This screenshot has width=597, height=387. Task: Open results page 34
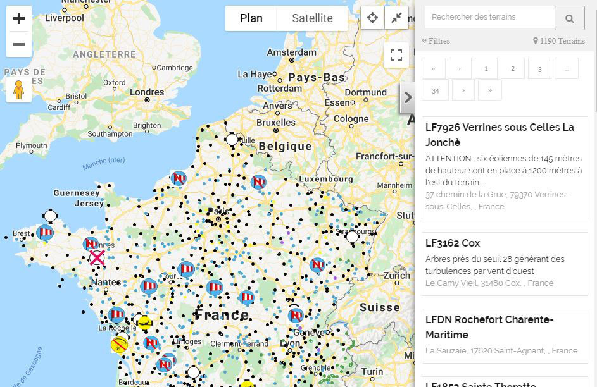pos(435,90)
